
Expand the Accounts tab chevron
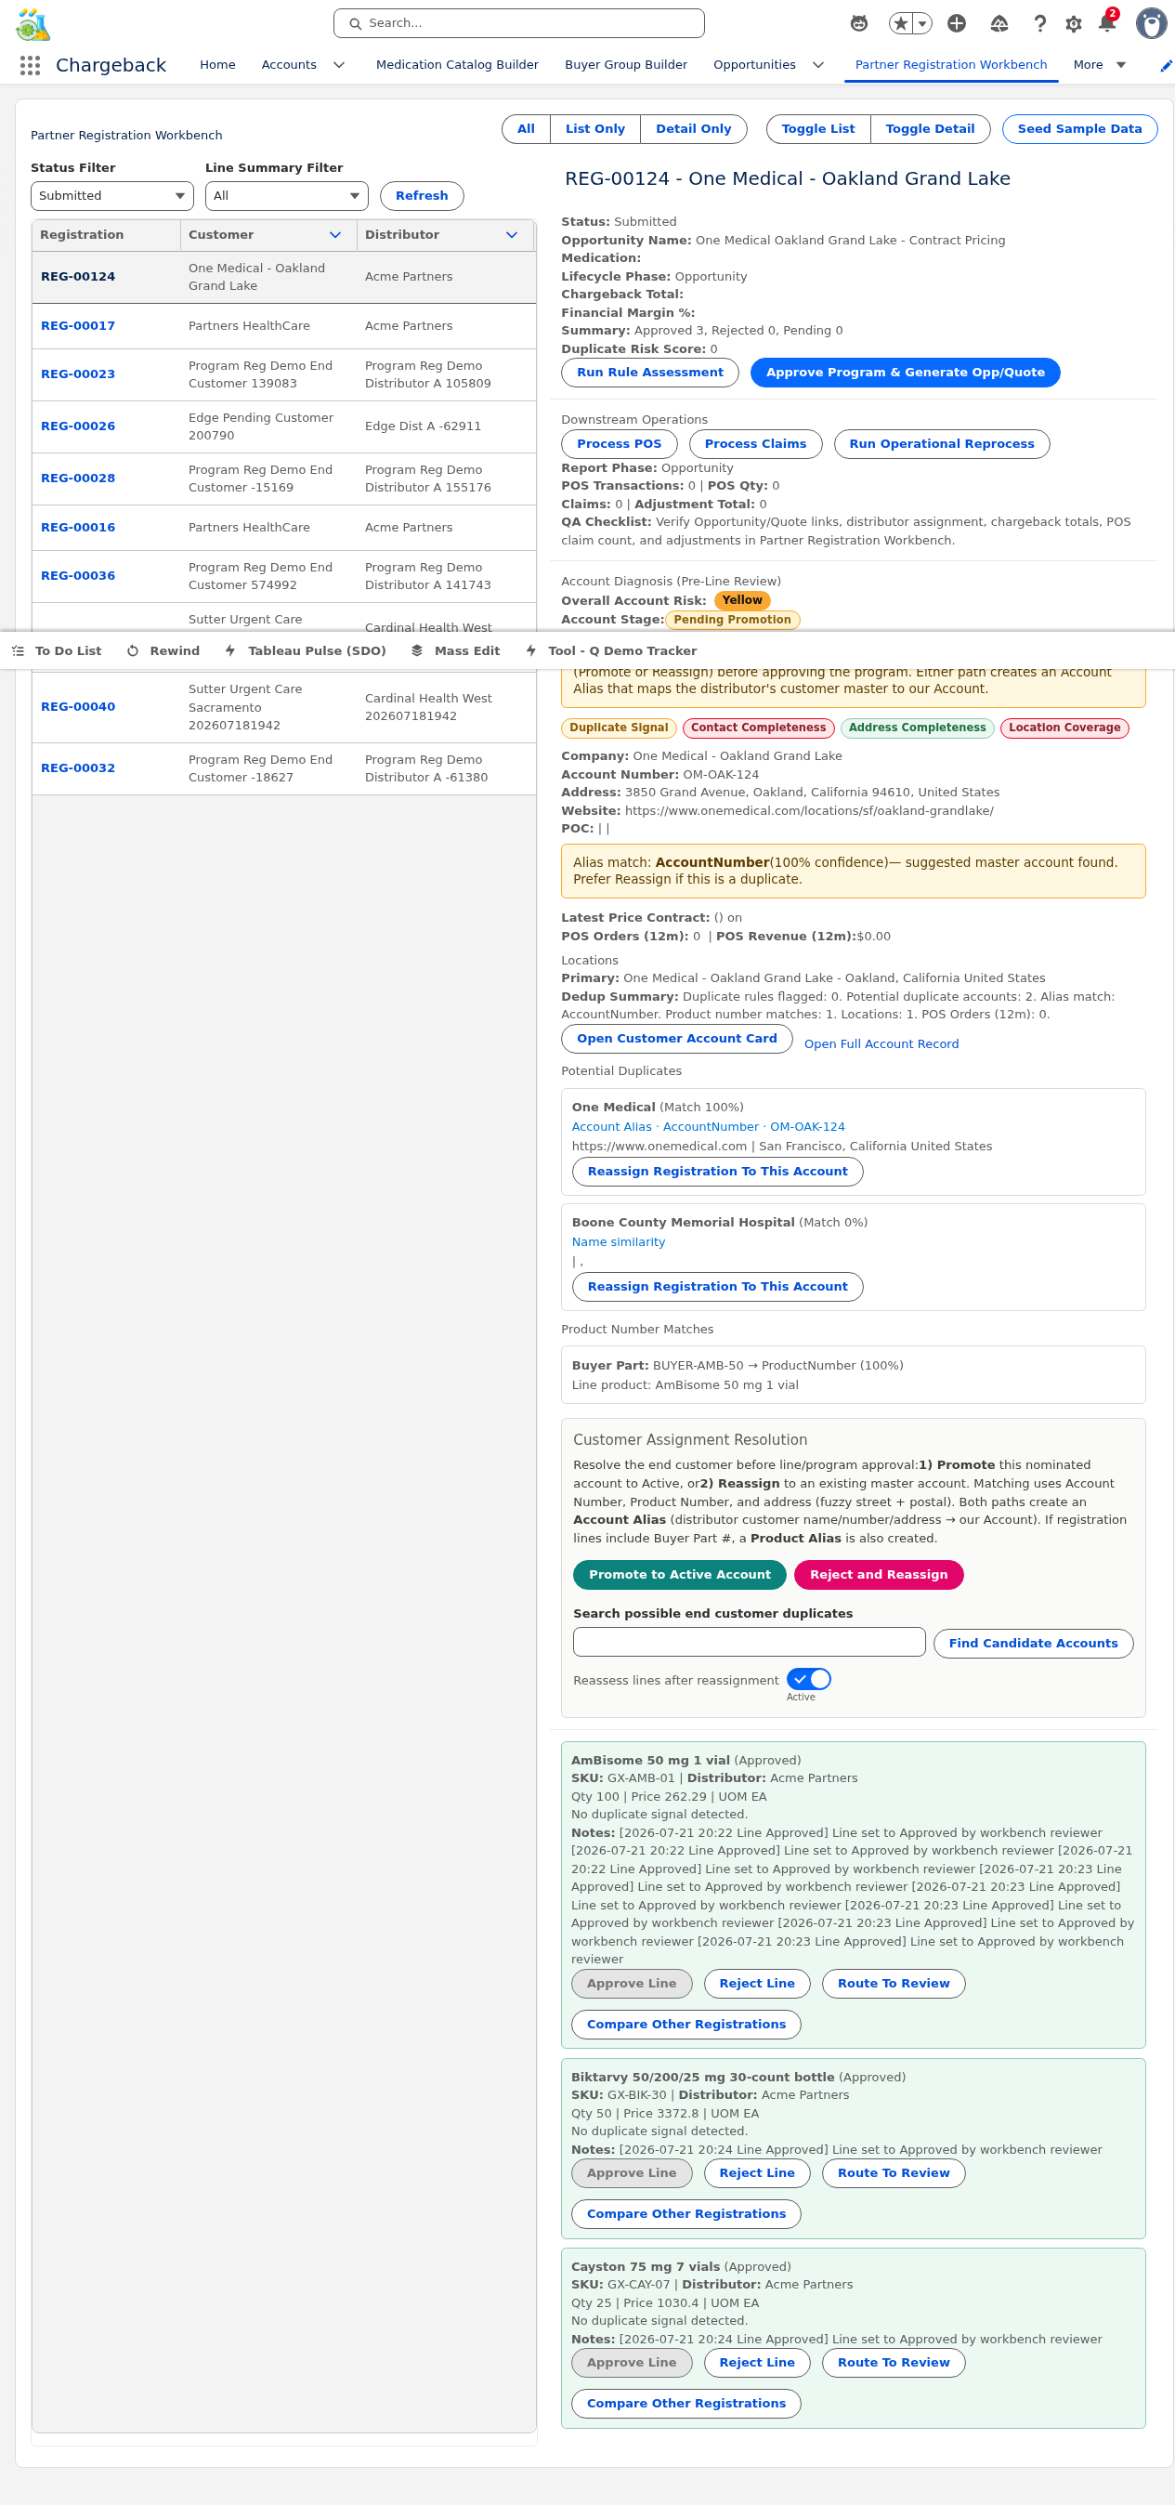(339, 65)
